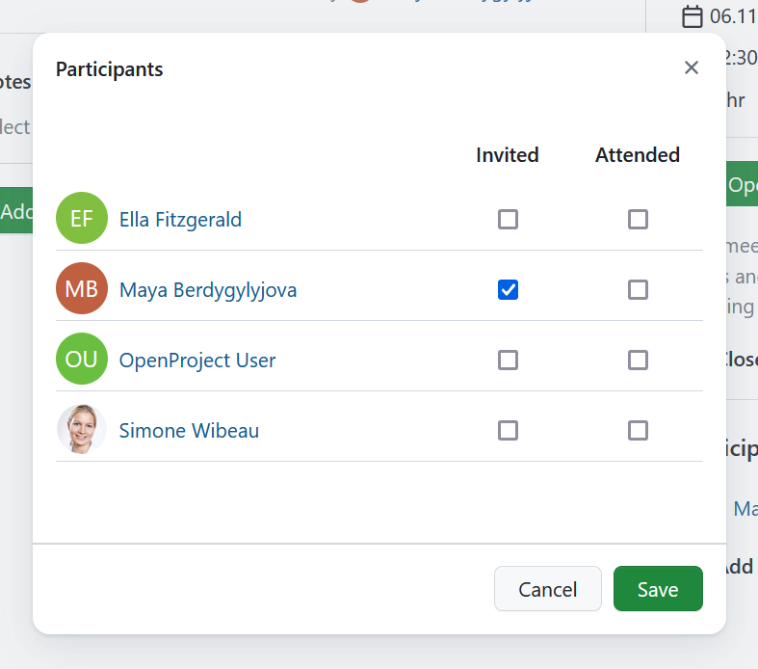
Task: Open Ella Fitzgerald's profile link
Action: pos(180,220)
